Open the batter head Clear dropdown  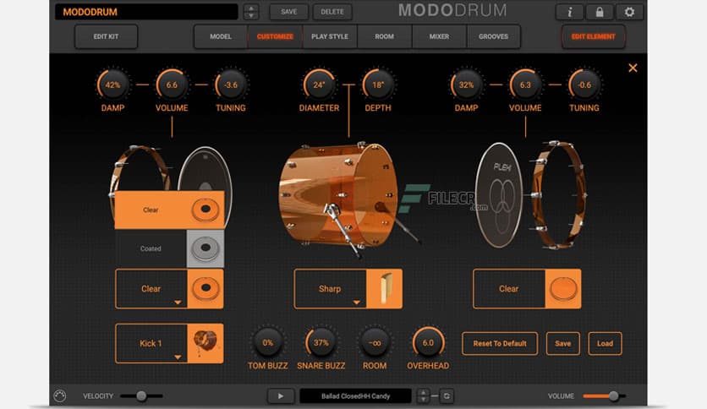151,289
